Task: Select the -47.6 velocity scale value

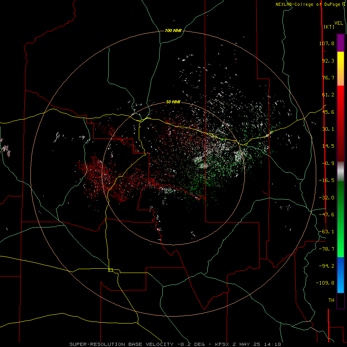Action: [x=327, y=215]
